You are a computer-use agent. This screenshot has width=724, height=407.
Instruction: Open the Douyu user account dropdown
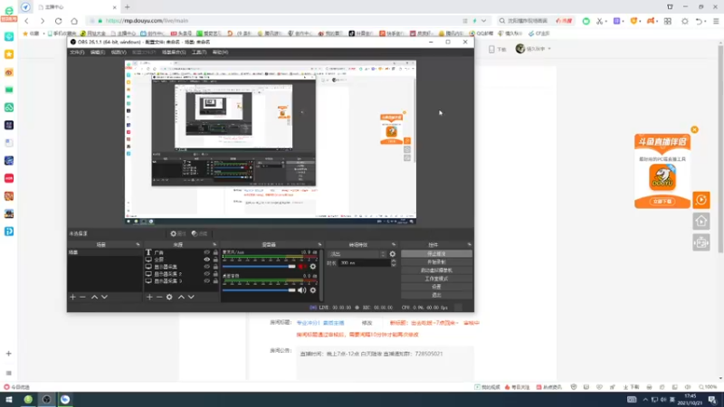click(534, 49)
